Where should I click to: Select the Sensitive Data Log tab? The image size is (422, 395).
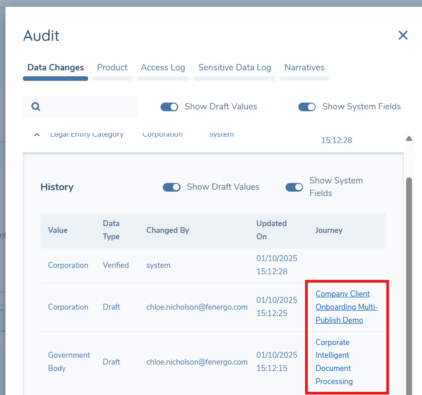235,68
